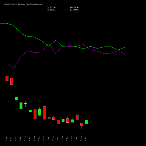The image size is (146, 146).
Task: Click the high value 'H: 32.55'
Action: coord(74,8)
